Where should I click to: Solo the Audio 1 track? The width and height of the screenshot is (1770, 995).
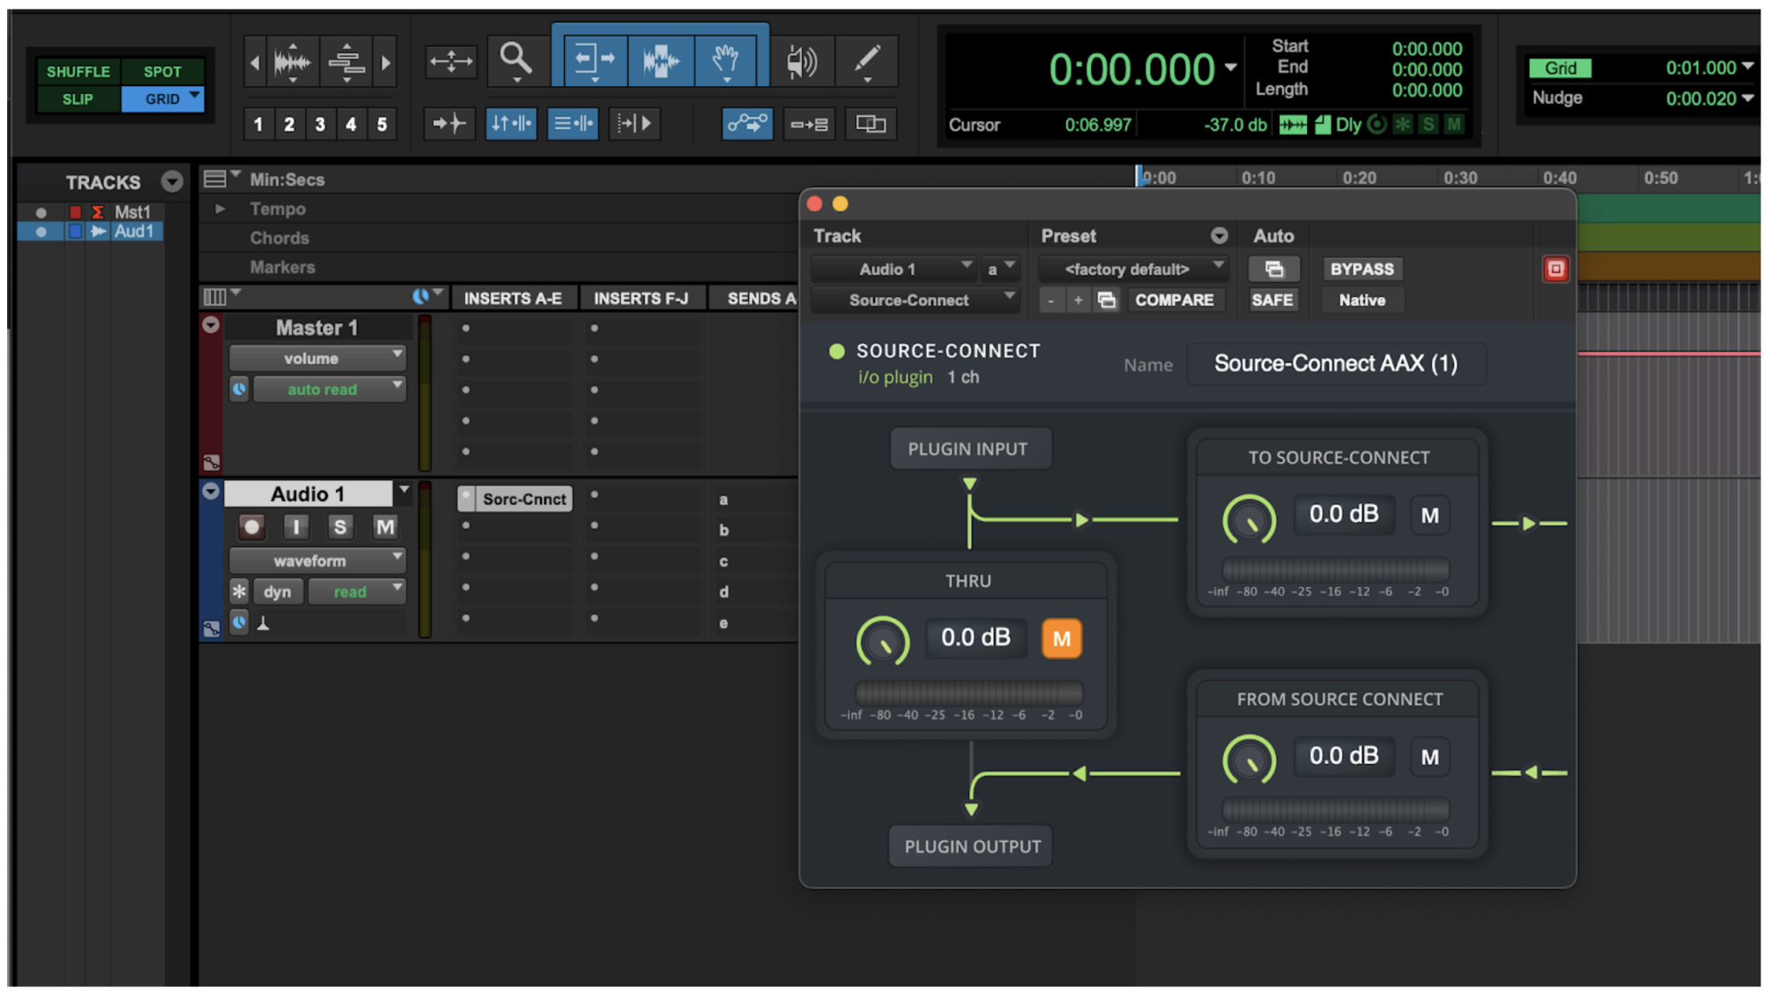340,527
